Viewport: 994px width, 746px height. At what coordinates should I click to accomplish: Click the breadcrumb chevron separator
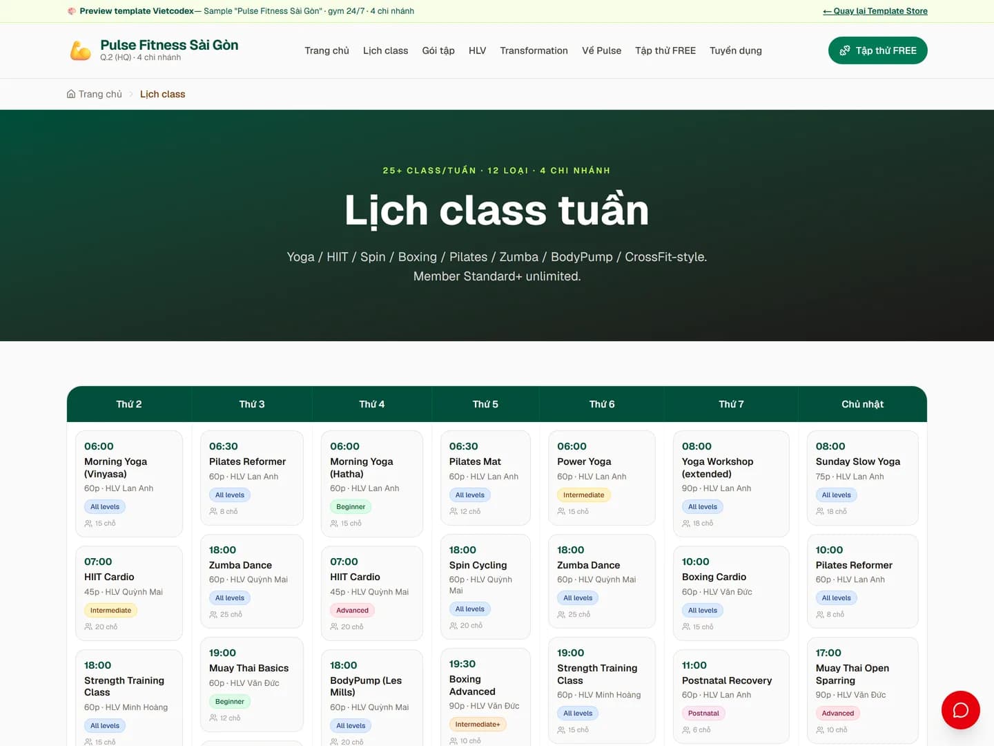[x=131, y=94]
